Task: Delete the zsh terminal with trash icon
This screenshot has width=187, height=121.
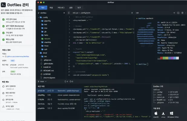Action: [x=182, y=13]
